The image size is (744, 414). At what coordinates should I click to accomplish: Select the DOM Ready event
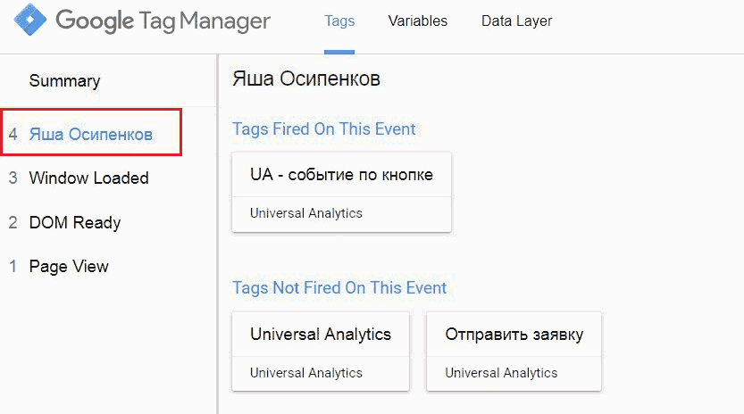[x=75, y=222]
